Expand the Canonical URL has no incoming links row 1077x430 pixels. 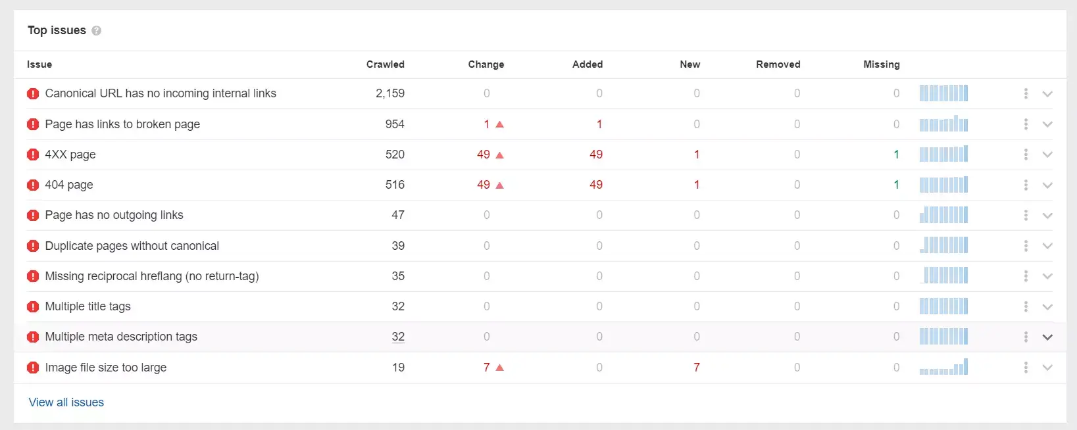[x=1047, y=94]
